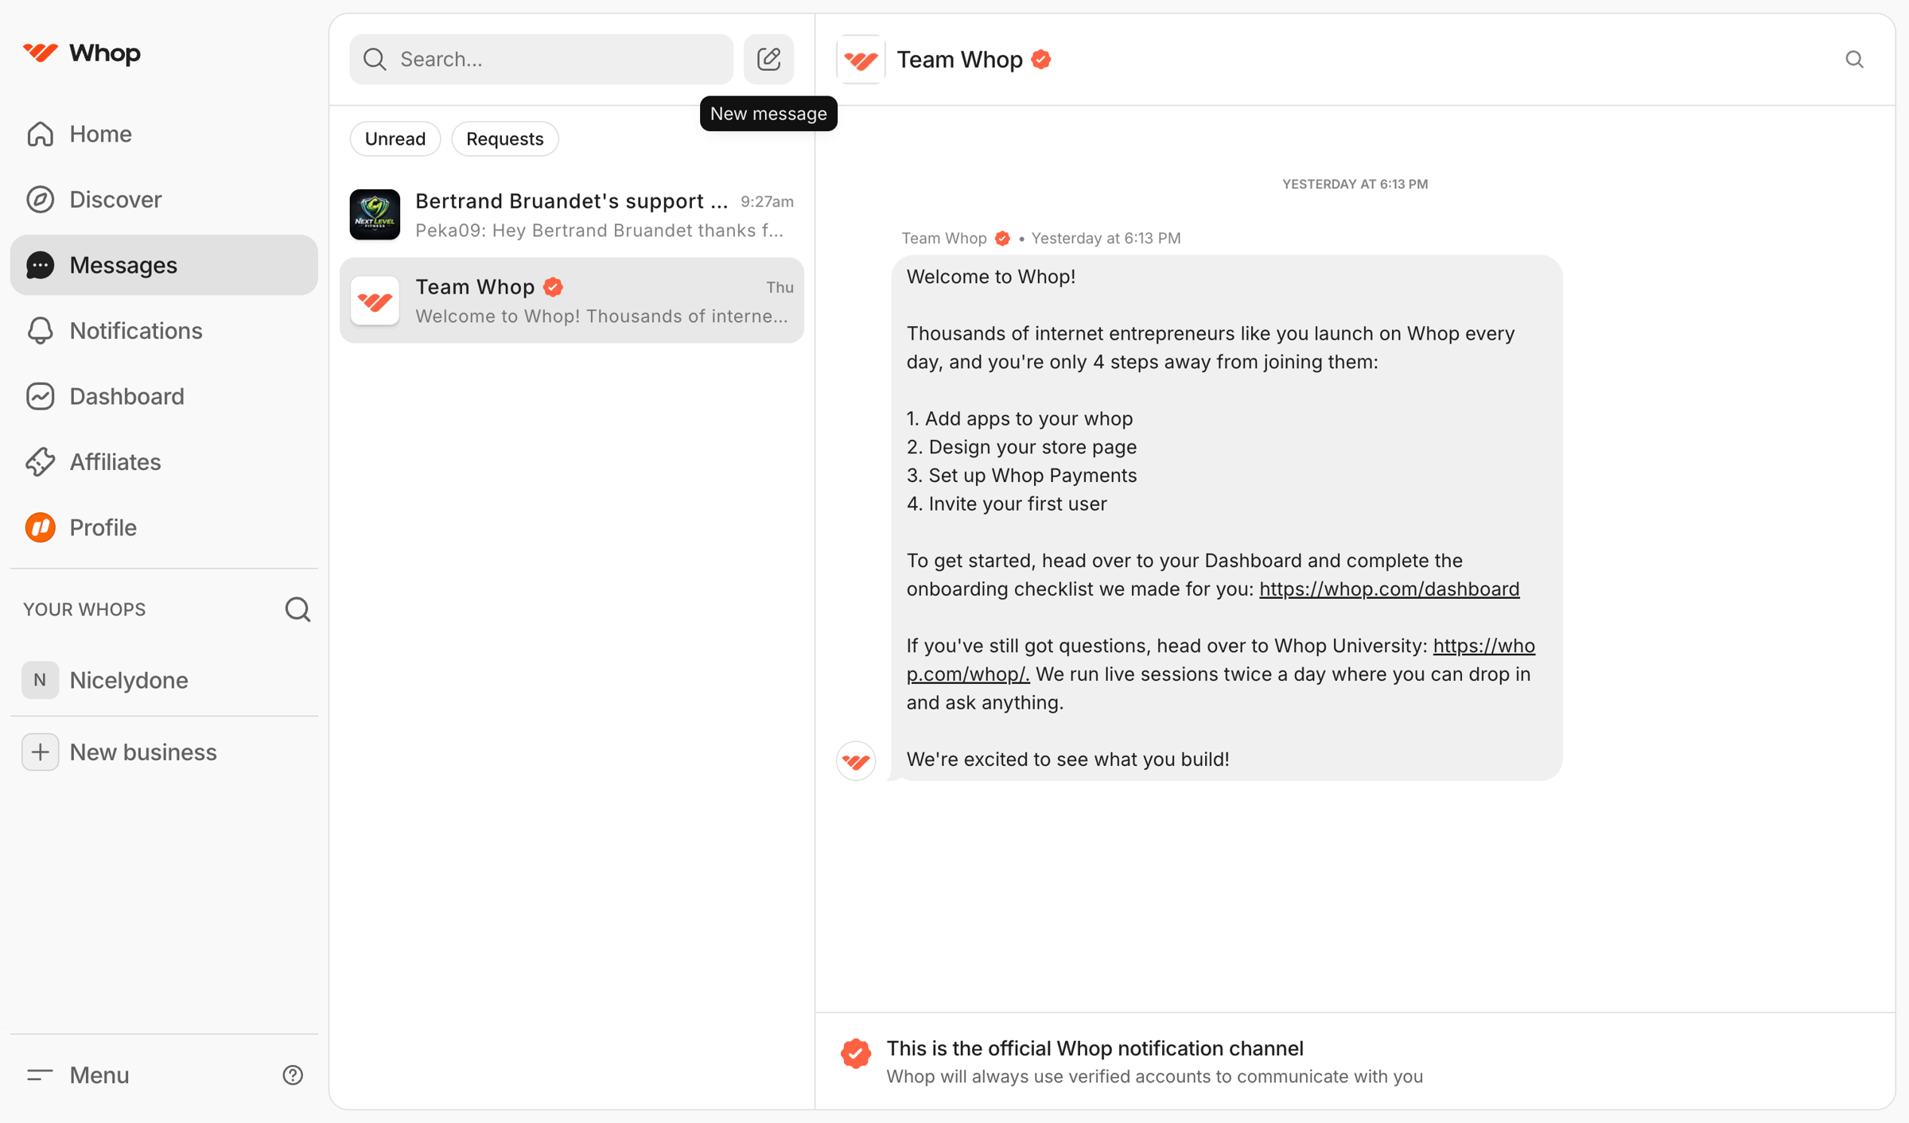Click the official channel verified badge icon

point(856,1054)
